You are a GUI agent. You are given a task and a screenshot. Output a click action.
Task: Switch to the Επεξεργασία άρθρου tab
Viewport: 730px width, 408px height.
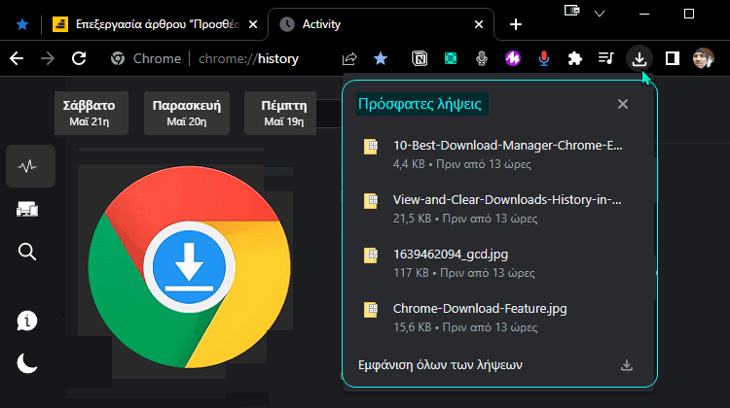click(x=156, y=23)
